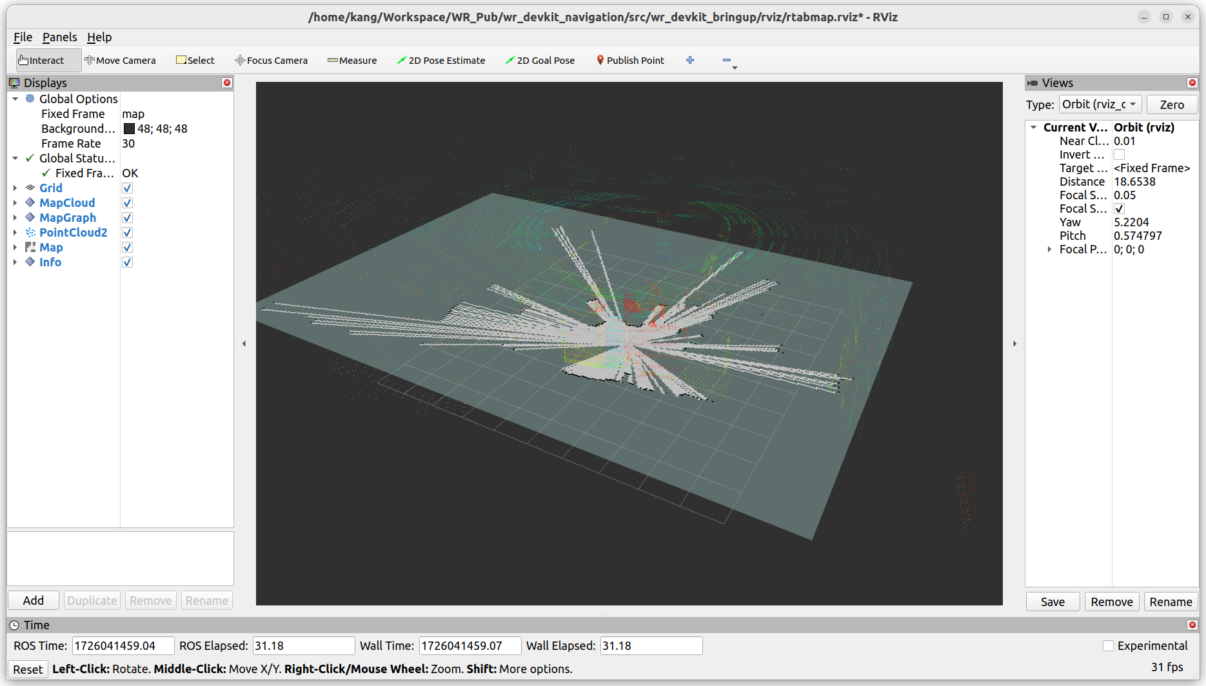Disable the PointCloud2 display
1206x686 pixels.
(x=127, y=232)
